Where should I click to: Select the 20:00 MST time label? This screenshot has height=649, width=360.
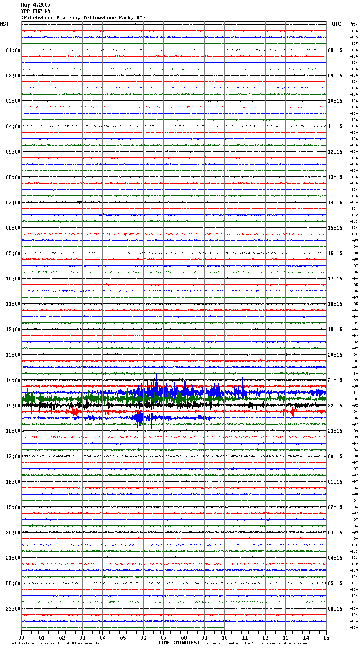click(x=13, y=533)
